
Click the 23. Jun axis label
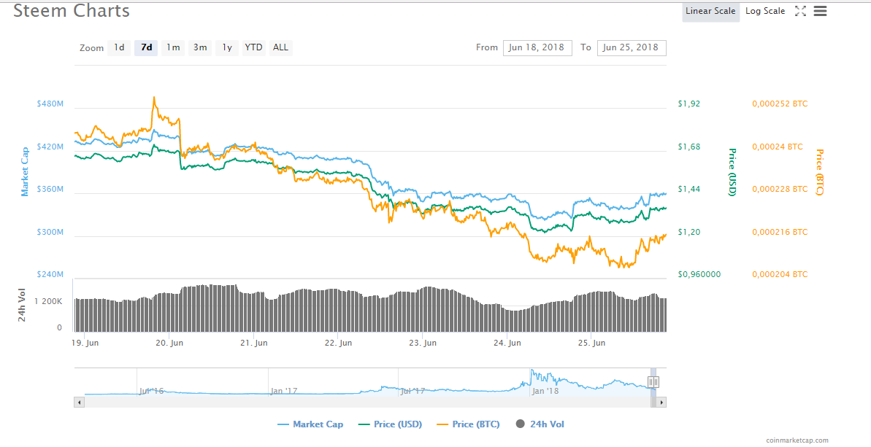point(423,343)
